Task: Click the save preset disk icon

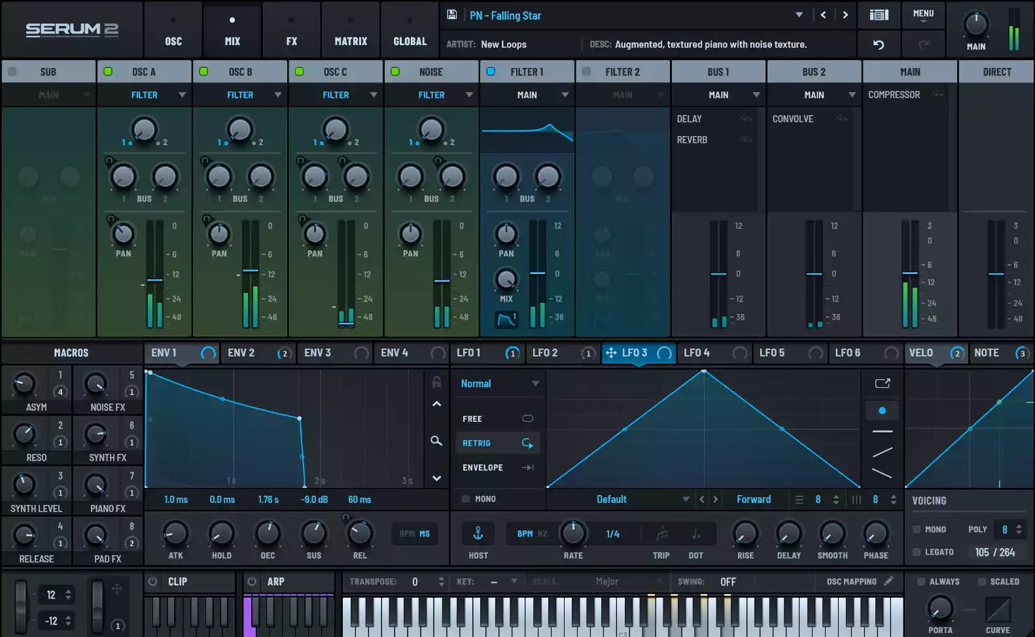Action: 451,14
